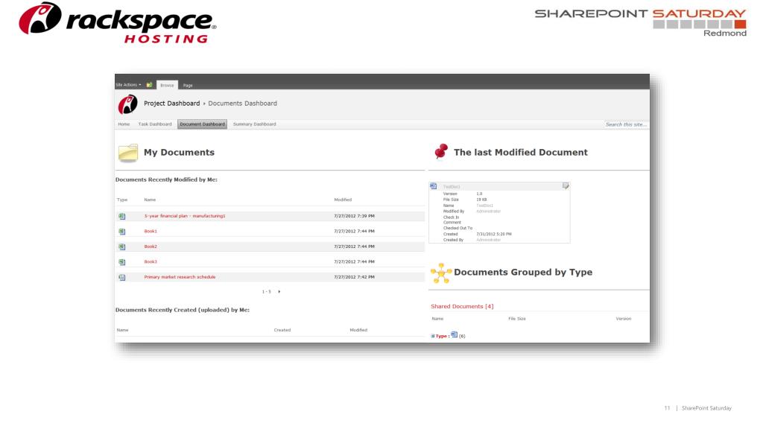Click the Word document icon in TestDoc1 header
Viewport: 763px width, 429px height.
pyautogui.click(x=433, y=186)
